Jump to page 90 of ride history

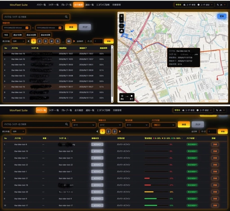pyautogui.click(x=69, y=41)
